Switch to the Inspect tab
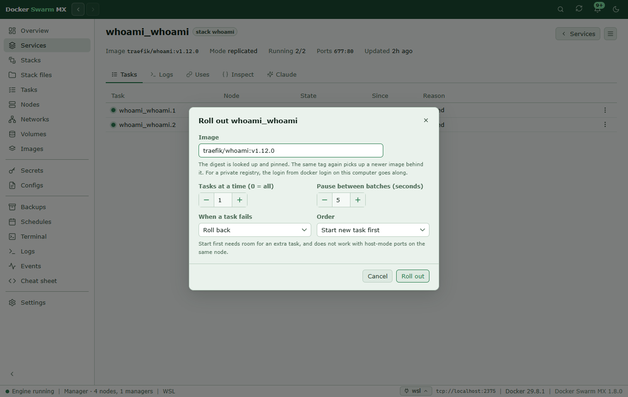 pos(238,74)
